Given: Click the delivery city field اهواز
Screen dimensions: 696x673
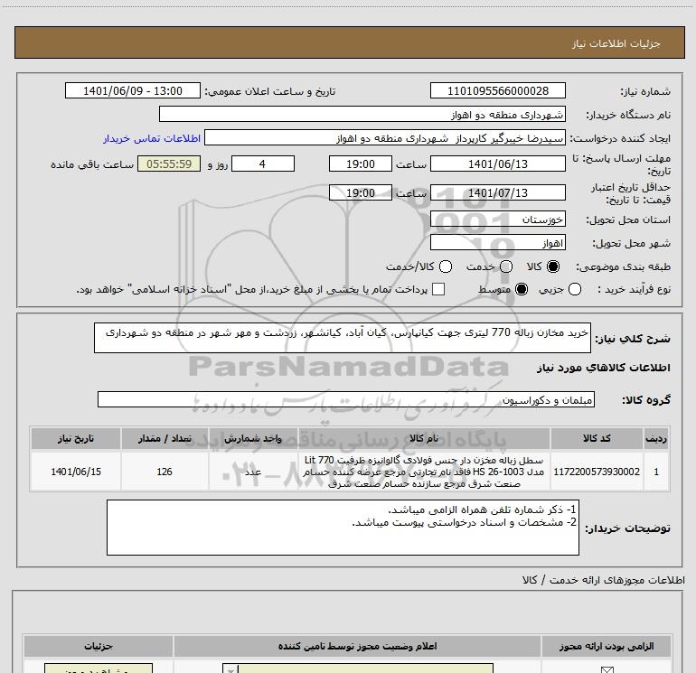Looking at the screenshot, I should (497, 243).
